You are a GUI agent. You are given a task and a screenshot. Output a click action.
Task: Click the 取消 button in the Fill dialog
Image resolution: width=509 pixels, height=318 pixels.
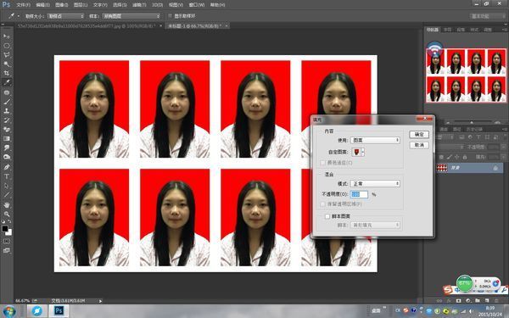click(x=419, y=145)
